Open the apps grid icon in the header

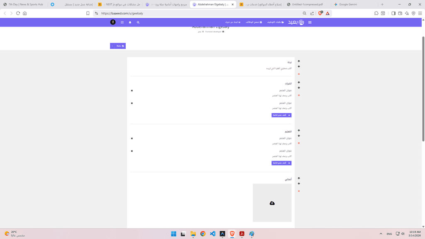tap(122, 22)
